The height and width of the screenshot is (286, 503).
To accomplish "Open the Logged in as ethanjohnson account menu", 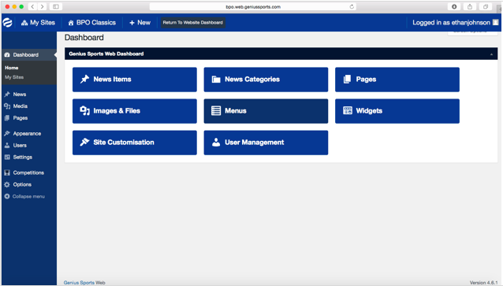I will tap(455, 22).
